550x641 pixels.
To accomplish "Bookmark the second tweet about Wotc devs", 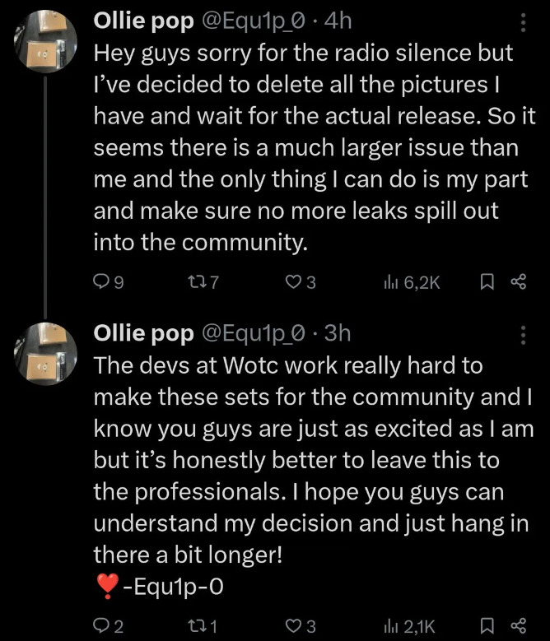I will click(x=487, y=626).
